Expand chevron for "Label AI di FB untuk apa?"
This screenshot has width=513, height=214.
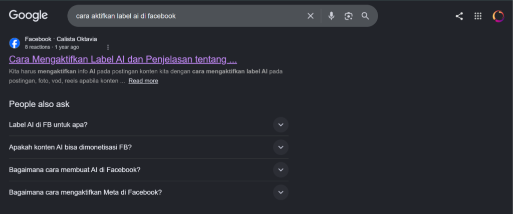[x=281, y=124]
